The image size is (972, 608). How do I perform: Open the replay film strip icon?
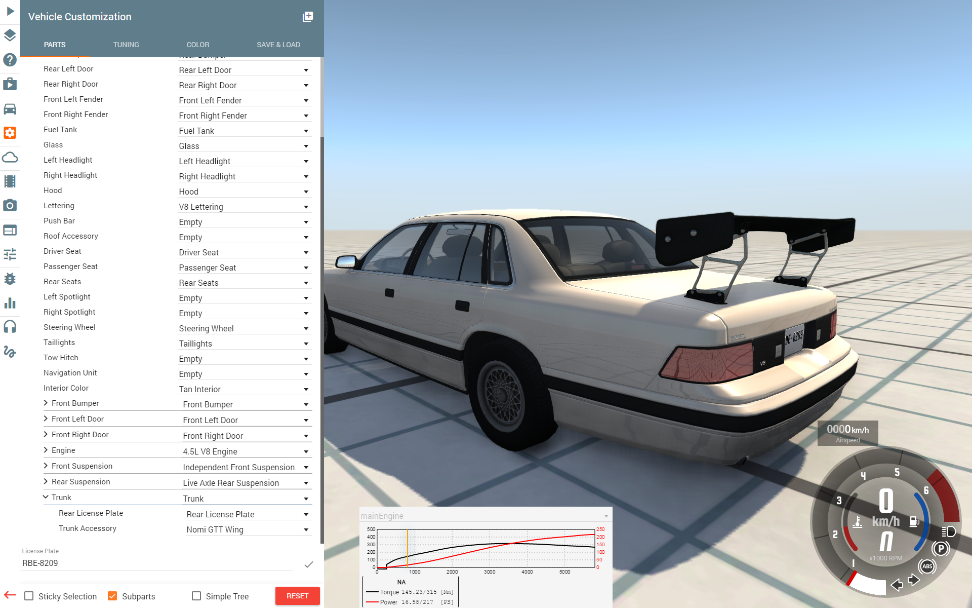click(10, 181)
